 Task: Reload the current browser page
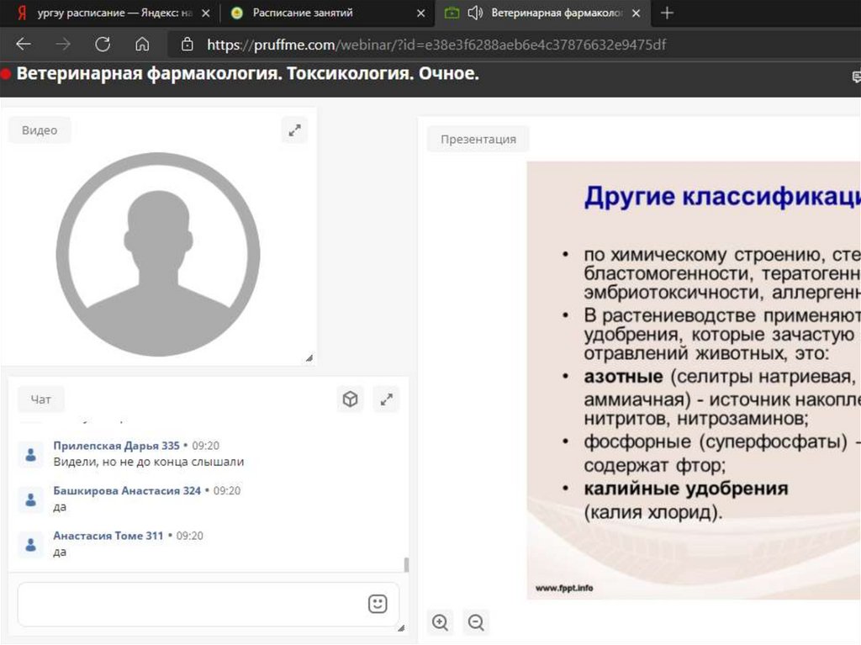click(103, 45)
